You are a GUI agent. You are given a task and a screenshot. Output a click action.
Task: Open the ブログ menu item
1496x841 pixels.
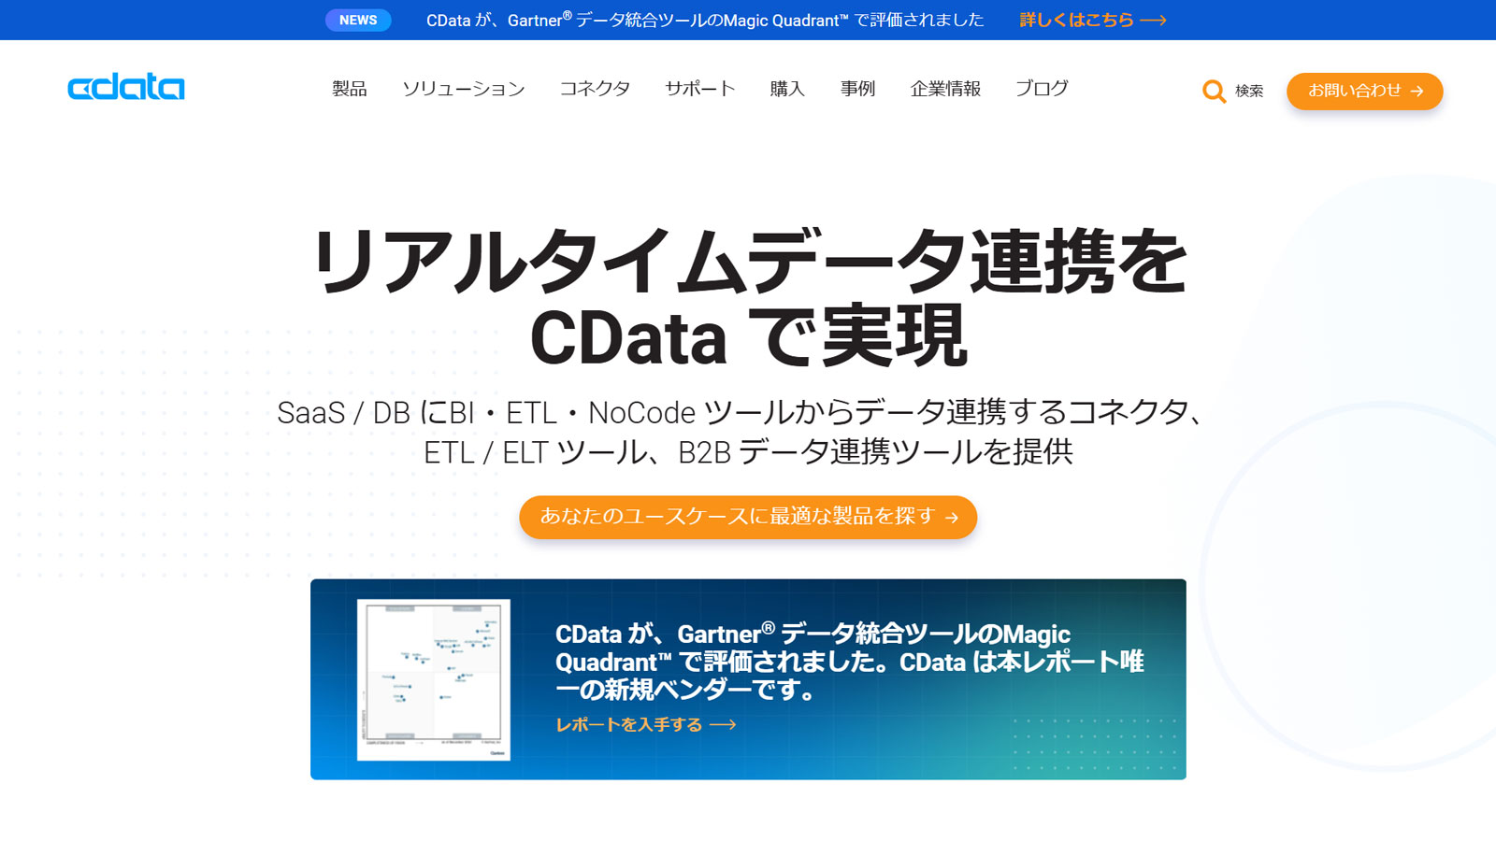[1042, 89]
